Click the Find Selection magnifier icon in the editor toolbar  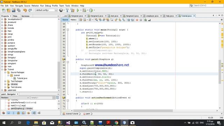tap(97, 20)
